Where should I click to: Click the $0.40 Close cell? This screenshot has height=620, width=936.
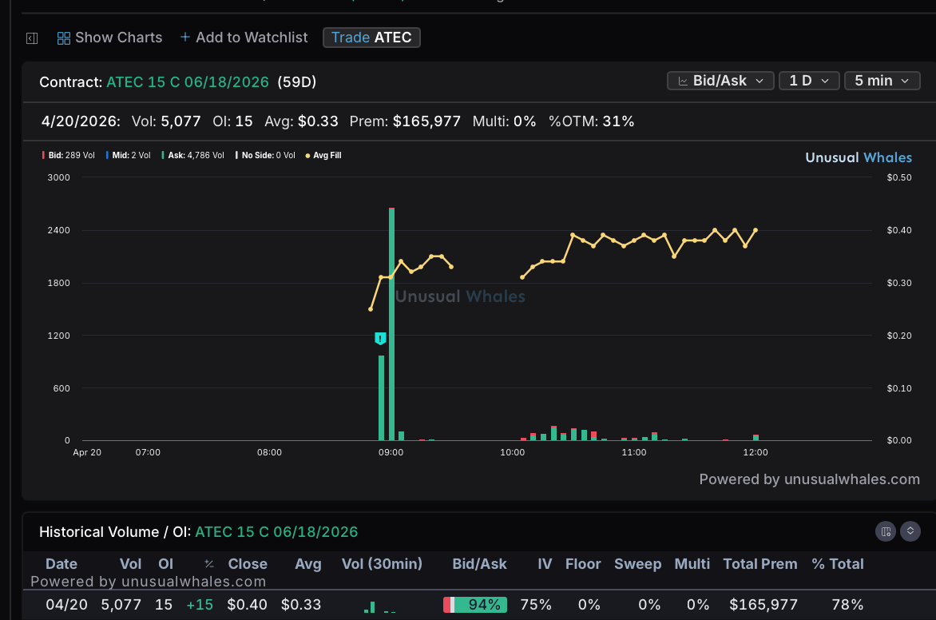click(247, 605)
